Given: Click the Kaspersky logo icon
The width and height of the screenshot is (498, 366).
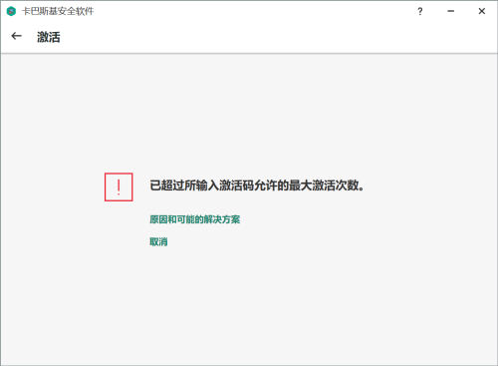Looking at the screenshot, I should (11, 11).
